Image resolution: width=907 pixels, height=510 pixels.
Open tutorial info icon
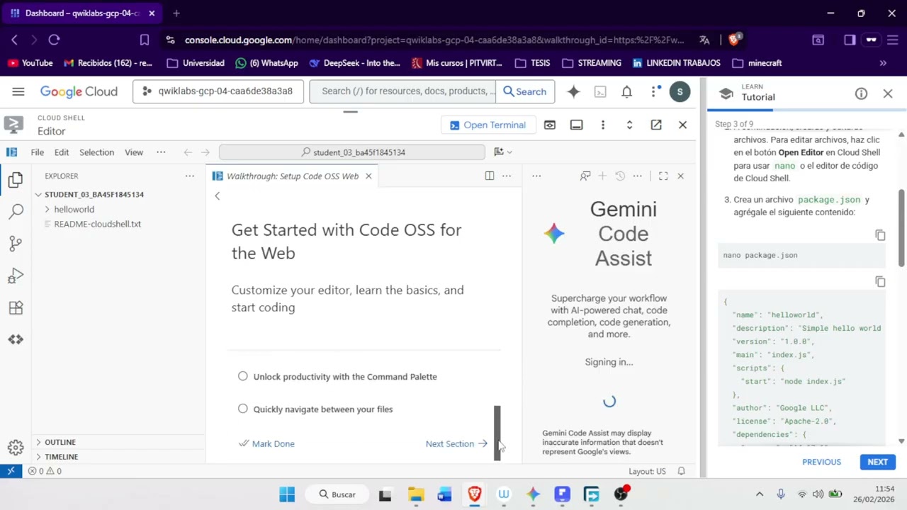pyautogui.click(x=861, y=93)
